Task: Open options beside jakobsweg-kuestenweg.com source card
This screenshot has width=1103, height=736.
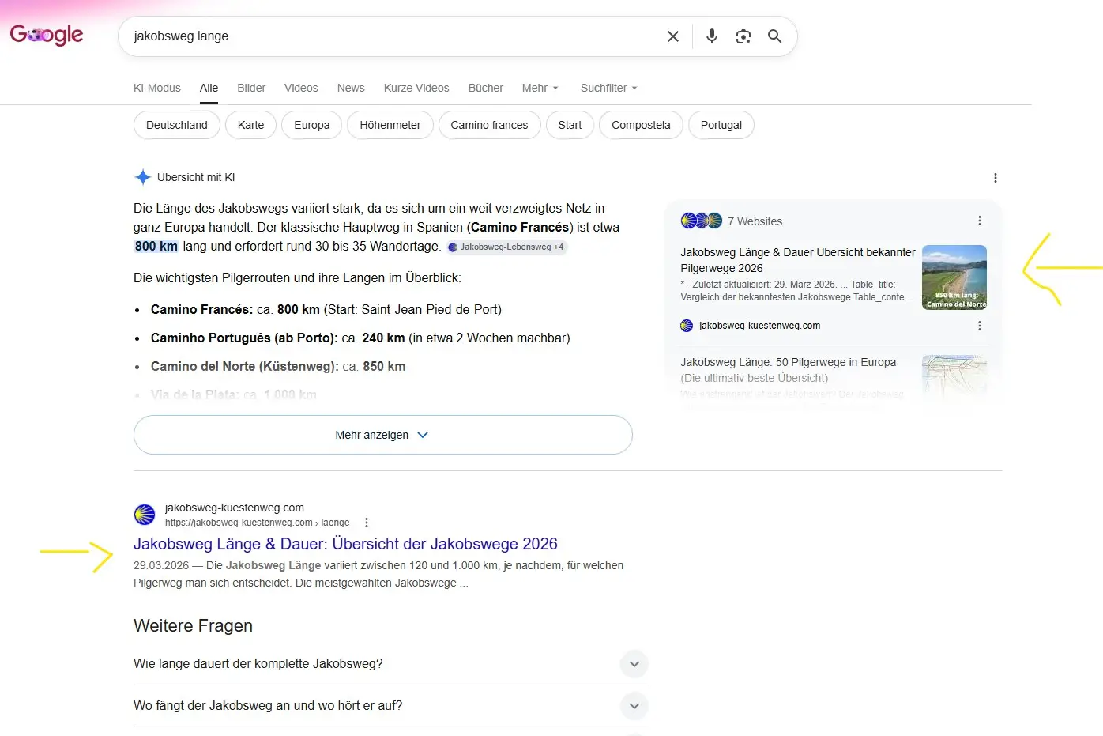Action: 980,326
